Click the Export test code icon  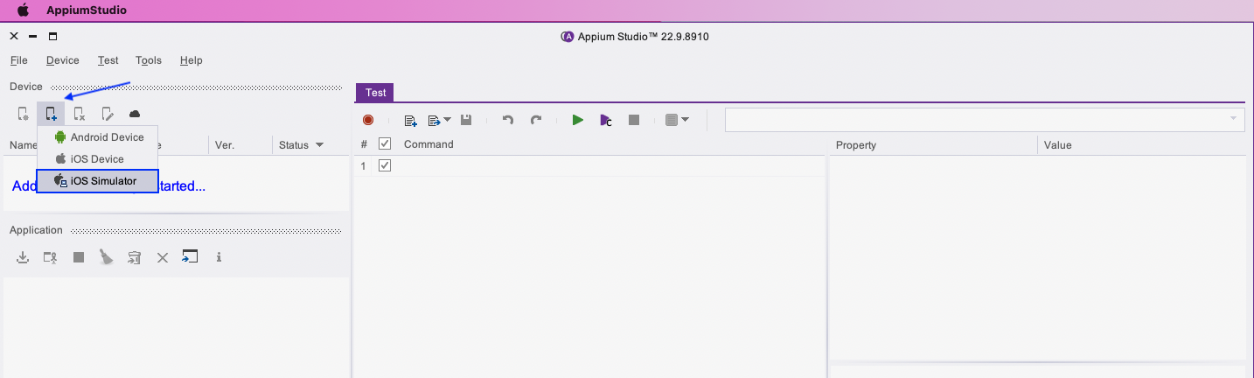434,120
